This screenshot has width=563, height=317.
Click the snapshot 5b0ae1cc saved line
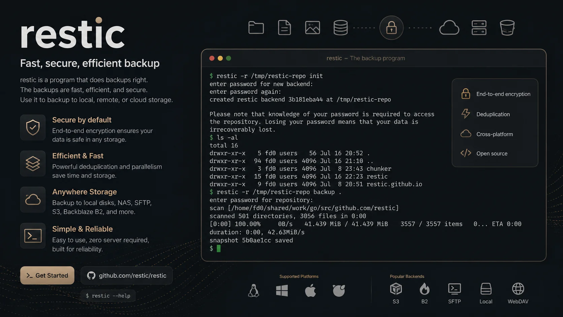click(251, 241)
